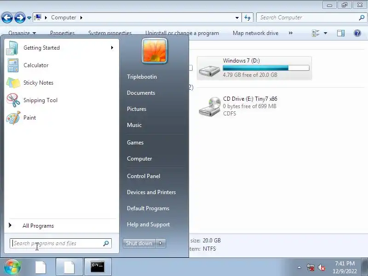This screenshot has width=368, height=276.
Task: Show hidden tray icons arrow
Action: tap(299, 267)
